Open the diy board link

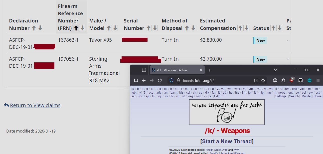click(207, 93)
